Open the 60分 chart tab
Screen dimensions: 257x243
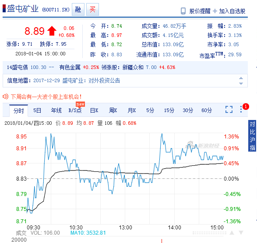tap(207, 110)
